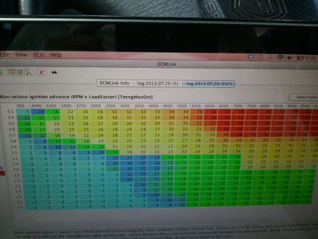Select the 750 RPM column header
The image size is (318, 239).
[x=20, y=107]
